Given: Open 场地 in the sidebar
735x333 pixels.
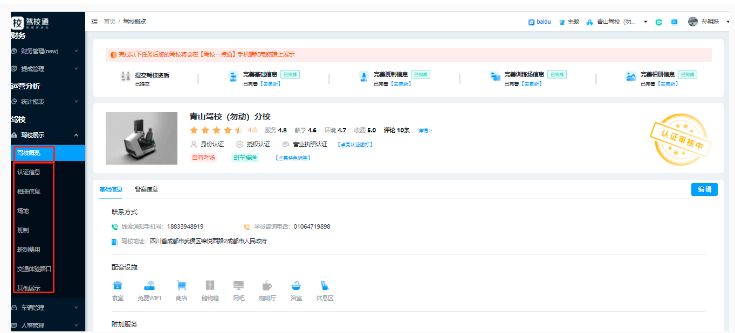Looking at the screenshot, I should [23, 211].
